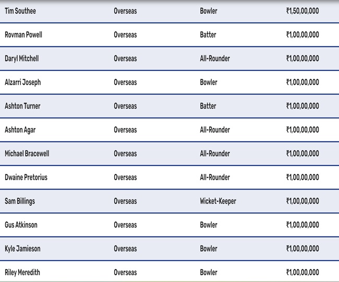Click the Batter role beside Rovman Powell
Image resolution: width=339 pixels, height=282 pixels.
click(x=208, y=35)
